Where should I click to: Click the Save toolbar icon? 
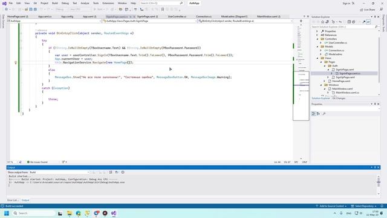pyautogui.click(x=31, y=10)
